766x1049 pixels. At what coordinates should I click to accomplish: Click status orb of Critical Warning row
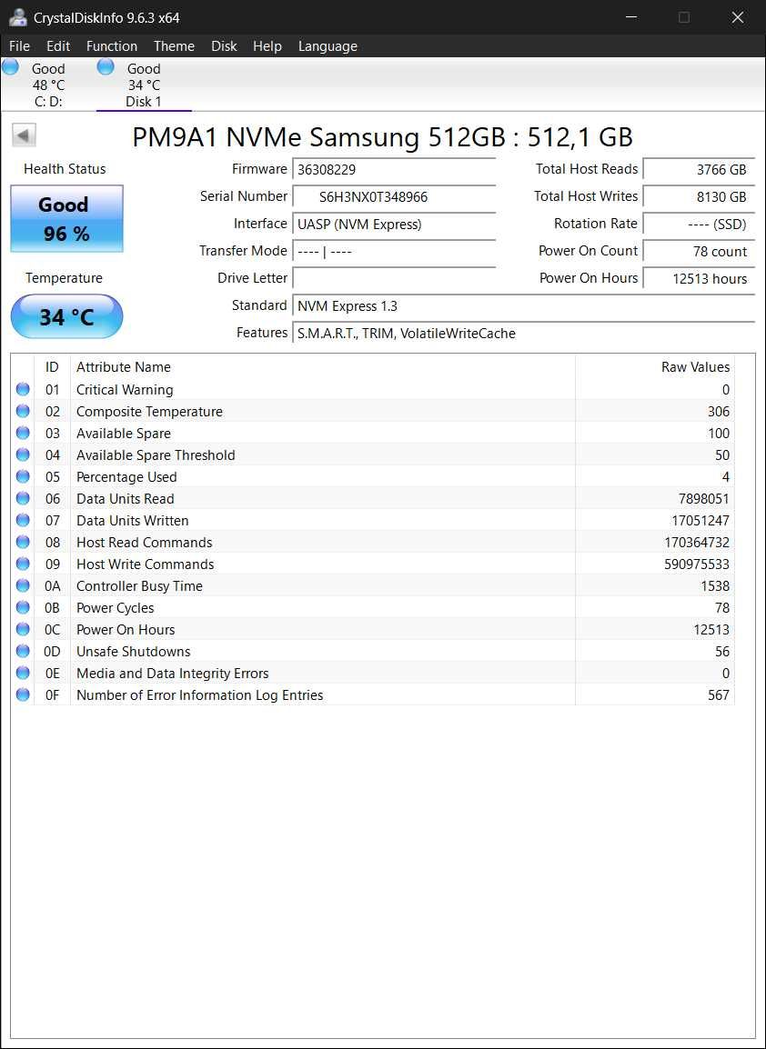[23, 389]
